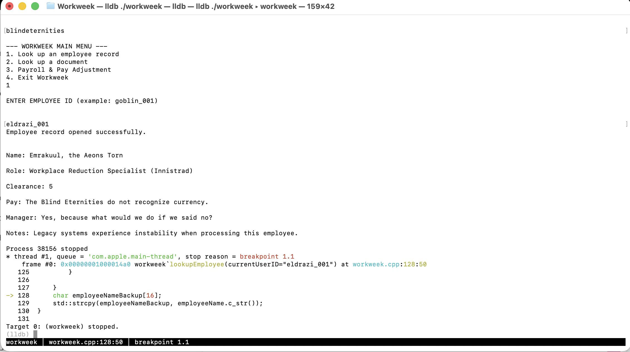Place cursor at the (lldb) command prompt

tap(35, 334)
